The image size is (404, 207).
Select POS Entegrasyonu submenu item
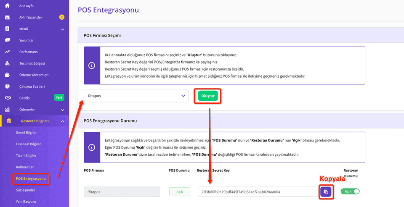tap(31, 178)
